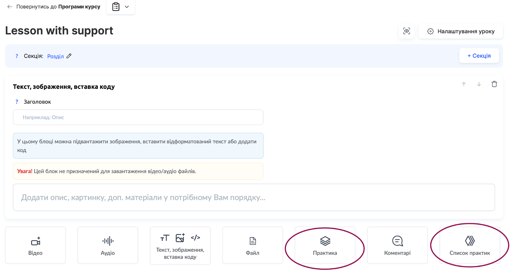The width and height of the screenshot is (510, 277).
Task: Click the + Секція button
Action: pos(479,56)
